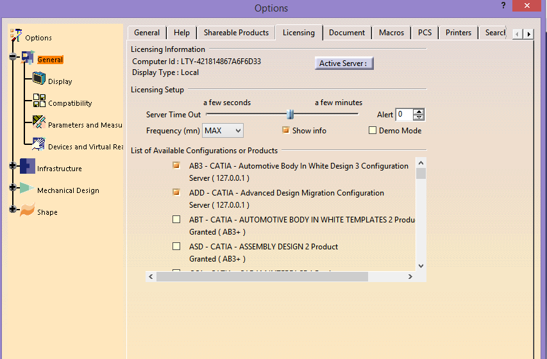This screenshot has width=547, height=359.
Task: Close the Options dialog window
Action: tap(526, 6)
